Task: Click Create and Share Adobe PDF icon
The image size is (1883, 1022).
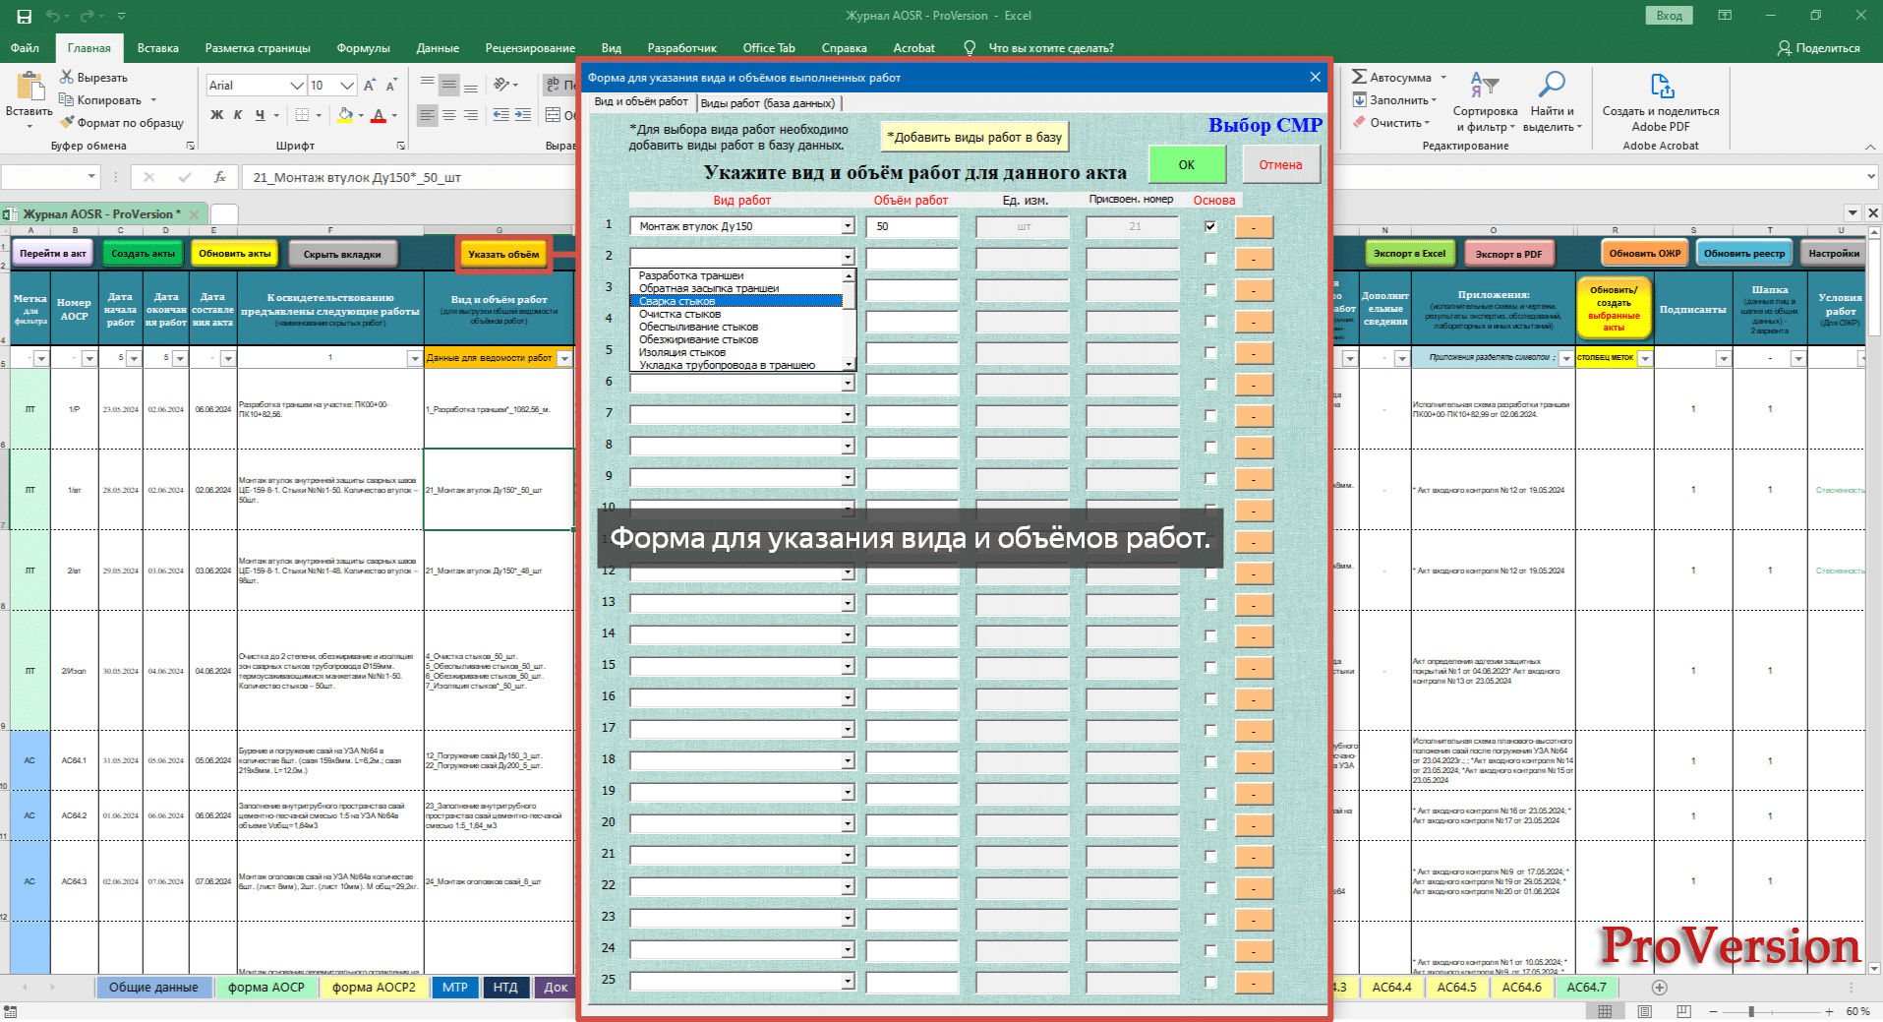Action: point(1661,87)
